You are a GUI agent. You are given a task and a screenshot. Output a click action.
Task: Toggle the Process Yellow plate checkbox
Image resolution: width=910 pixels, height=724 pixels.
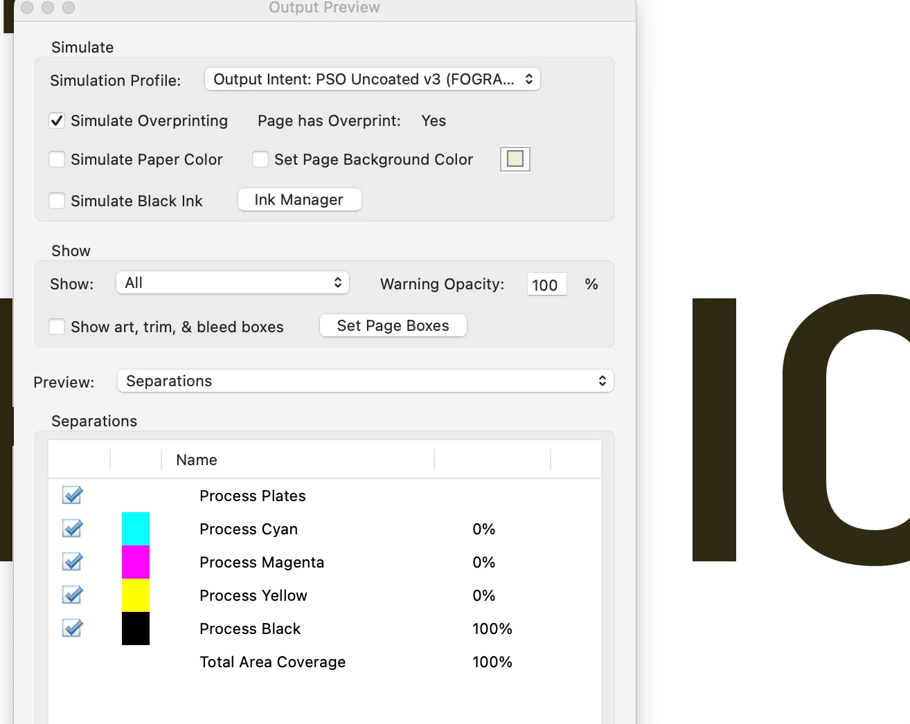[72, 595]
